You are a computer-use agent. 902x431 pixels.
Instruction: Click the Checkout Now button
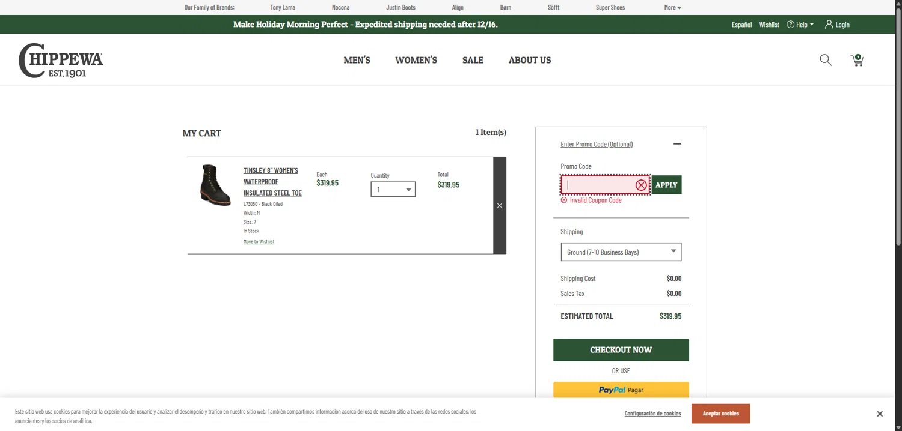coord(621,350)
